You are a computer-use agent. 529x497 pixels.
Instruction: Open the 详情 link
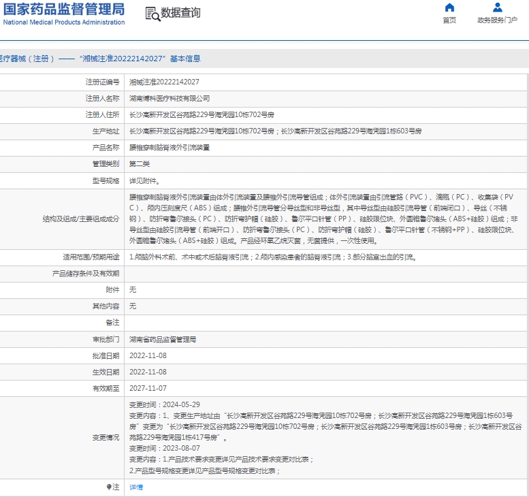tap(136, 487)
